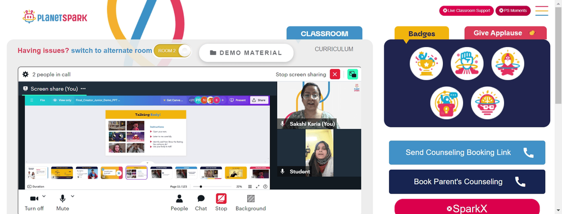Open DEMO MATERIAL folder button

tap(246, 53)
